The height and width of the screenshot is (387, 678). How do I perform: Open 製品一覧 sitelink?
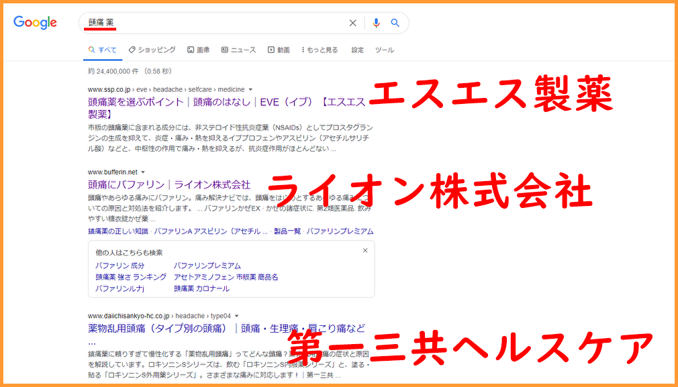click(x=287, y=231)
